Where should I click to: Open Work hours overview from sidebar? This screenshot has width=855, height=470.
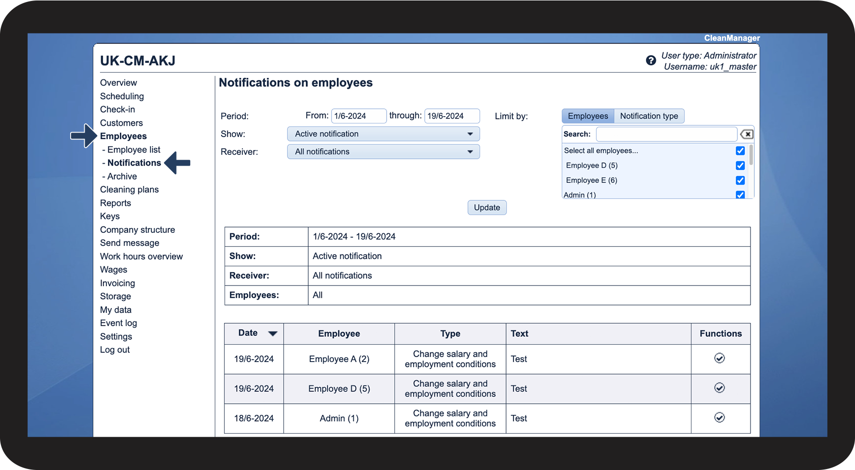point(141,257)
